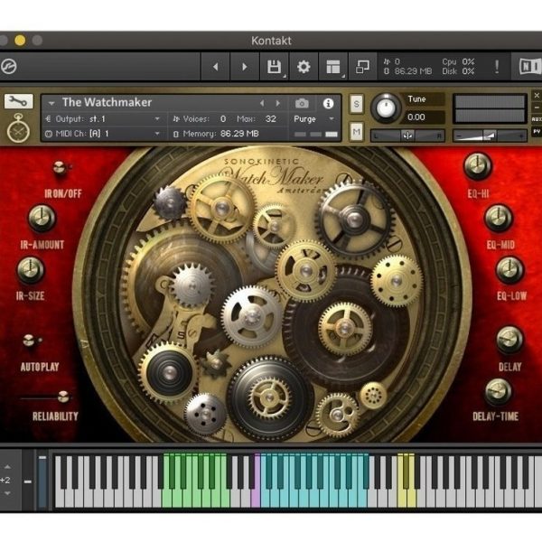
Task: Expand the instrument name dropdown arrow
Action: [51, 103]
